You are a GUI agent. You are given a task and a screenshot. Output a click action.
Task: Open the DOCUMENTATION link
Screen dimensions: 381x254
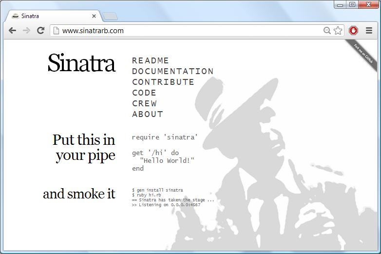pyautogui.click(x=172, y=71)
